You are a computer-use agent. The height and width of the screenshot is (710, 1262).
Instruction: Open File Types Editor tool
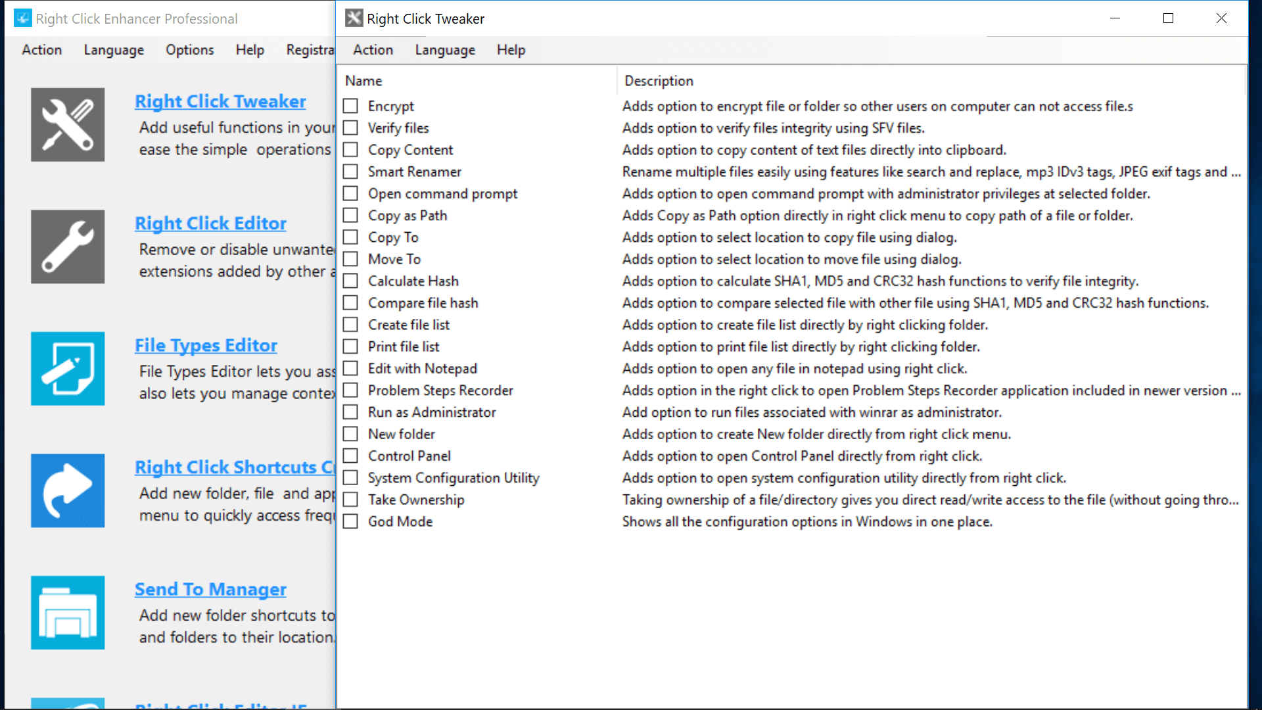click(206, 345)
